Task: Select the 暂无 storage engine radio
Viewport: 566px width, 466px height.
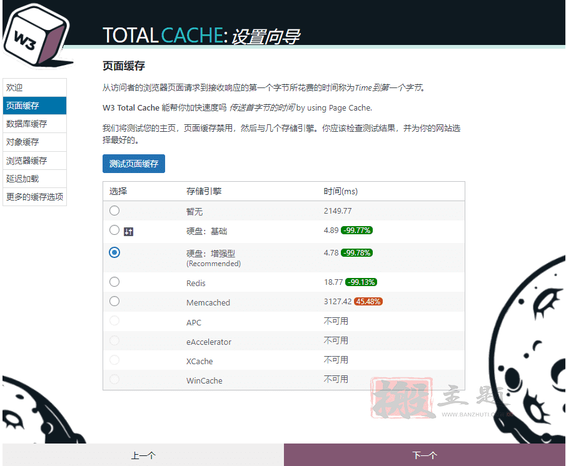Action: coord(114,211)
